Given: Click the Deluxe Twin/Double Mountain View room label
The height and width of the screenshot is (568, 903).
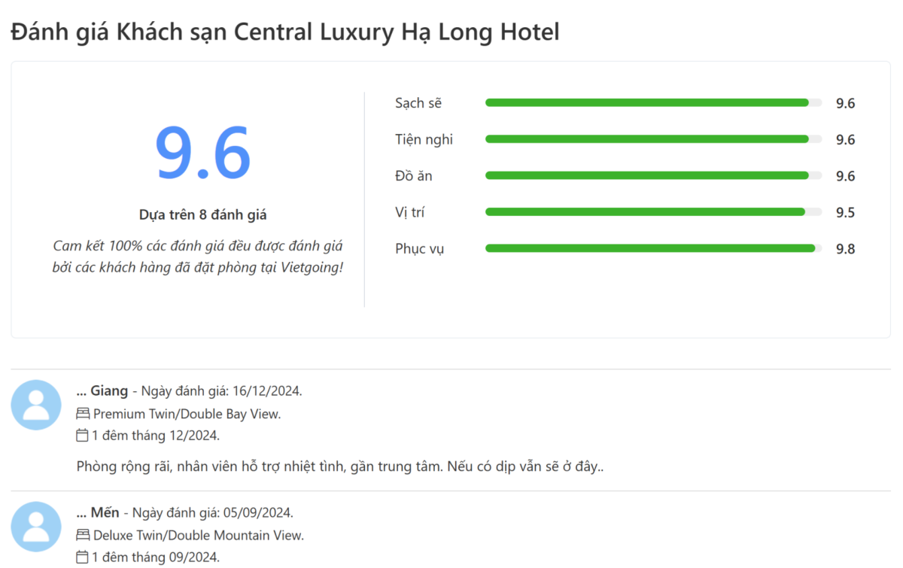Looking at the screenshot, I should pos(199,536).
